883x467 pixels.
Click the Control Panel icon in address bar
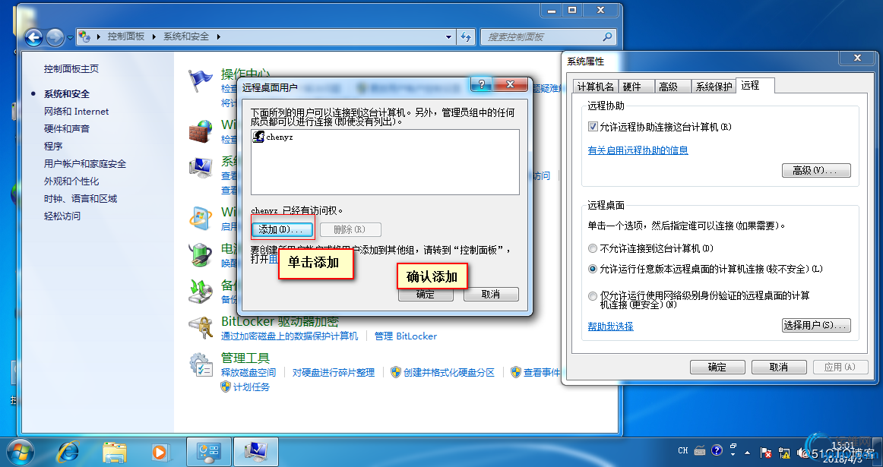(84, 36)
